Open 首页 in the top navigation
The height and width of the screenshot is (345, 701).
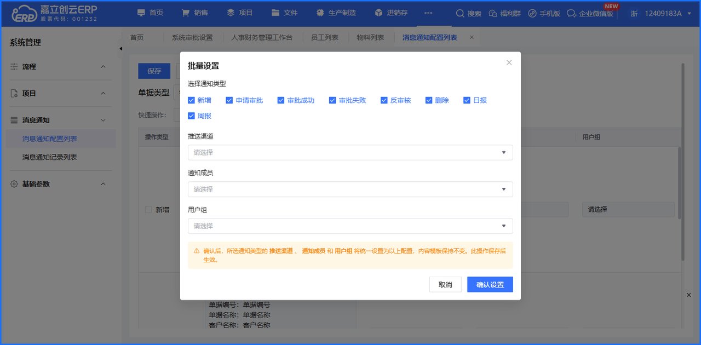click(150, 13)
